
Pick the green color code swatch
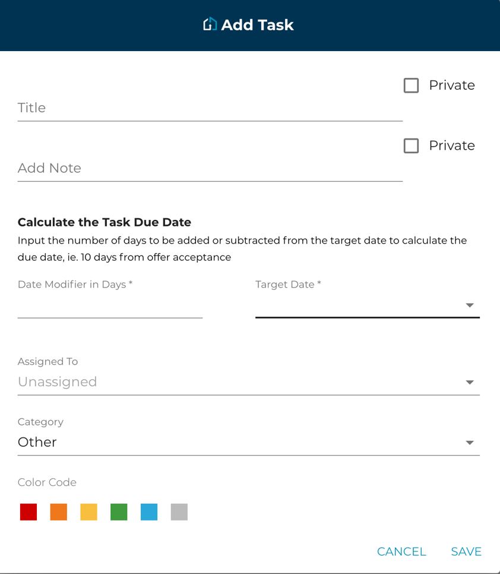coord(119,512)
